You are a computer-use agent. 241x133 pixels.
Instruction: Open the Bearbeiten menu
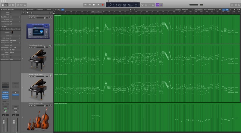point(30,10)
